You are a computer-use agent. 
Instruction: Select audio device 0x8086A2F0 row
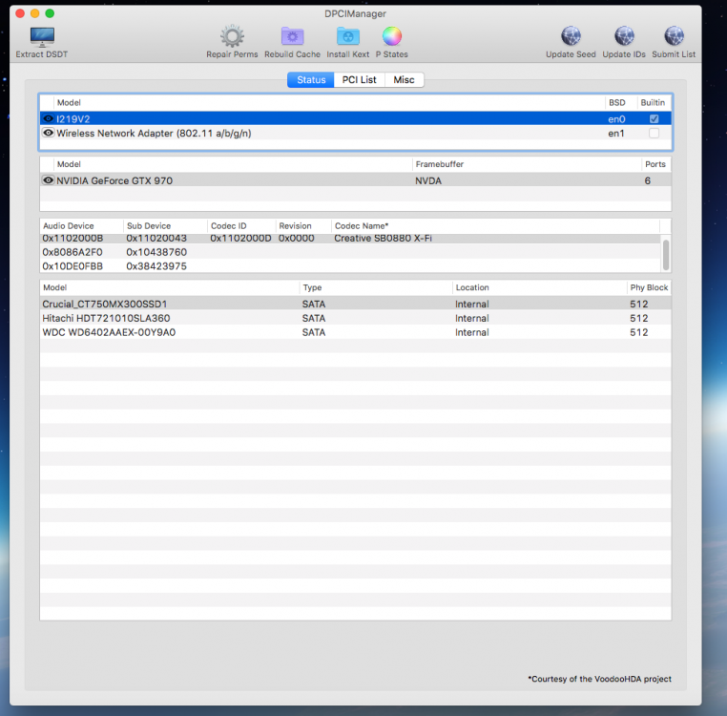click(350, 252)
